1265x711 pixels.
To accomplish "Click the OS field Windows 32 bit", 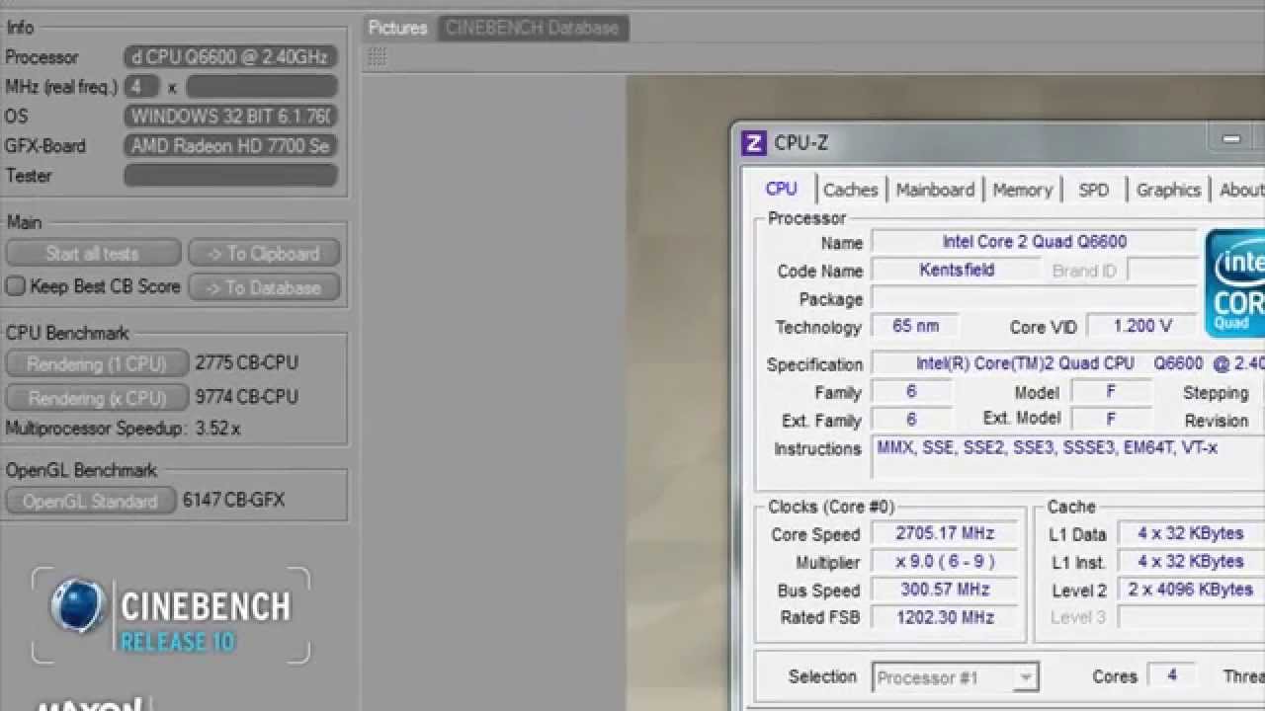I will pos(230,117).
